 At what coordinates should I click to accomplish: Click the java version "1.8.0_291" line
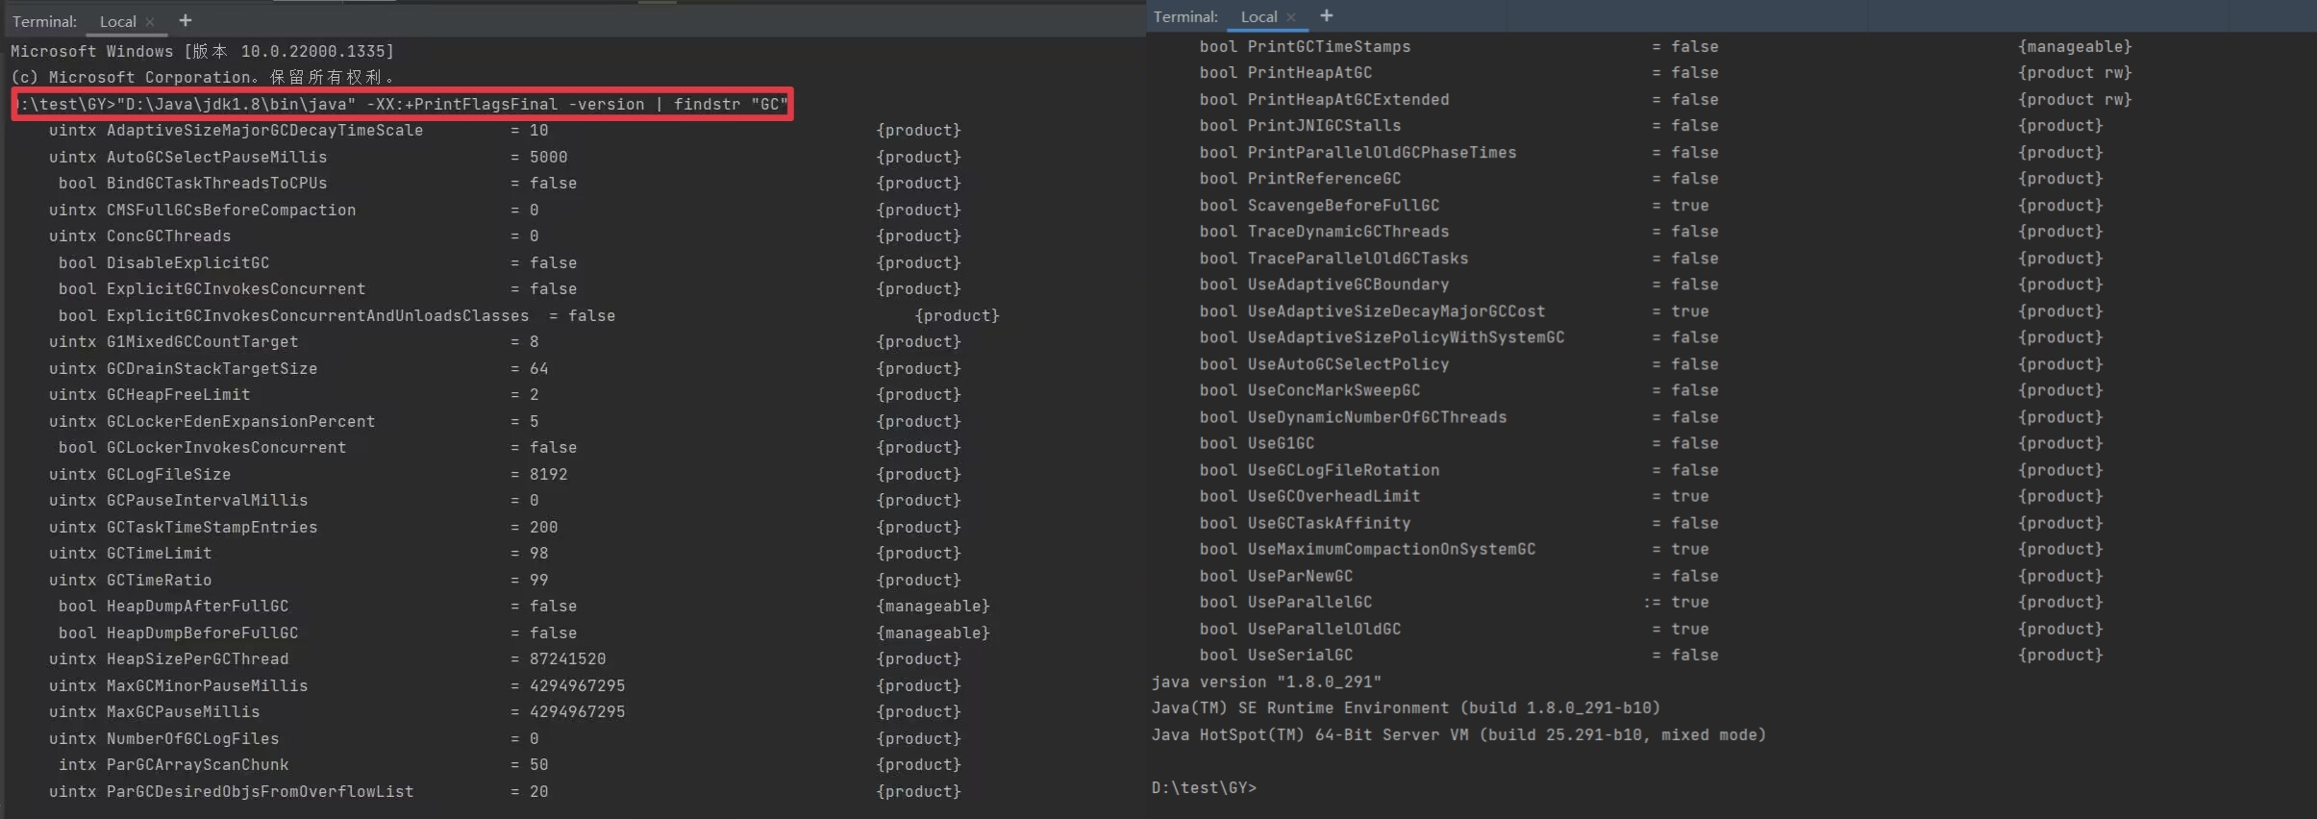pos(1266,681)
